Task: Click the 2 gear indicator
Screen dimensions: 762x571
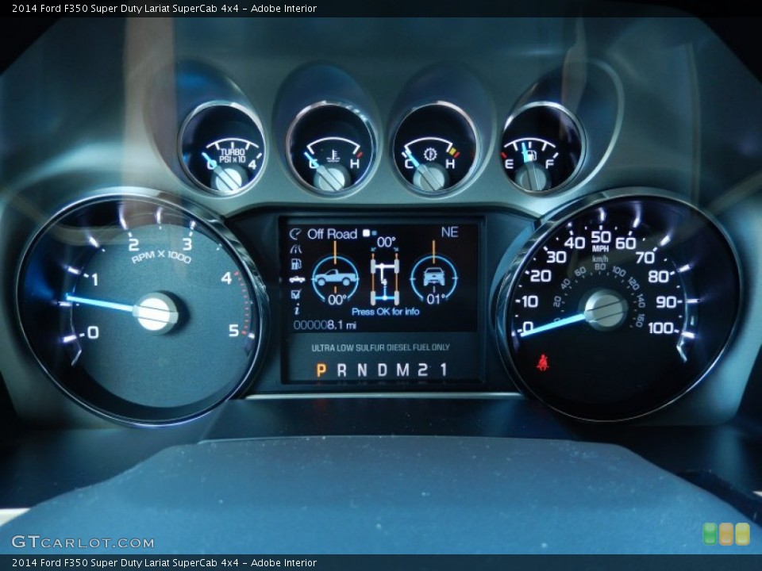Action: pos(423,370)
